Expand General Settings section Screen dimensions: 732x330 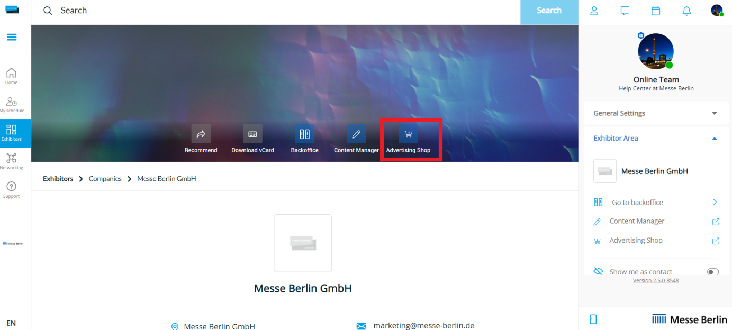point(656,113)
